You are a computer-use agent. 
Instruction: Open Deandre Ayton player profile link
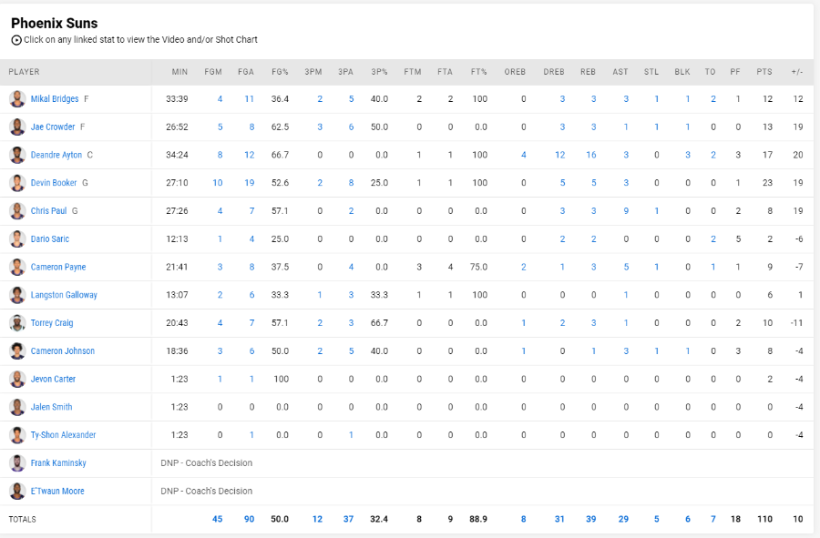[x=56, y=155]
